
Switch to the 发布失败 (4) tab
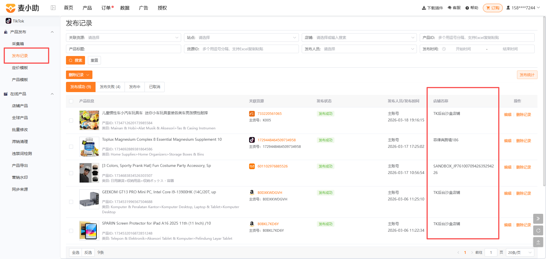click(110, 87)
